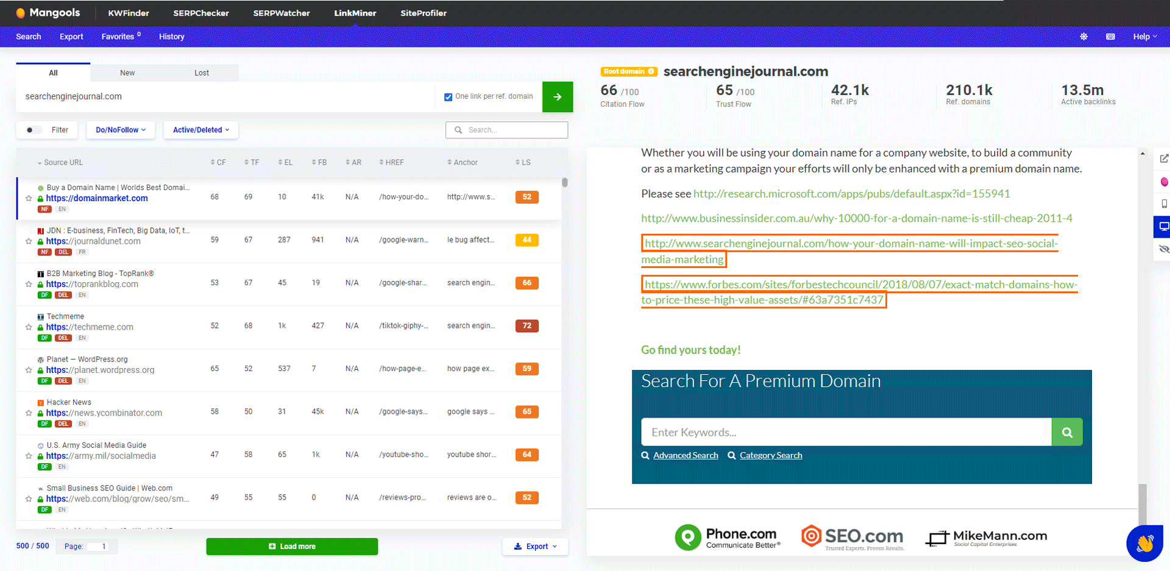Sort table by CF column
1170x571 pixels.
218,163
